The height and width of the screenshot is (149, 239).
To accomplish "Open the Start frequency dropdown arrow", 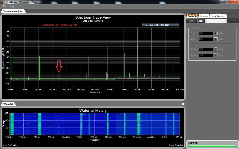I will [215, 33].
